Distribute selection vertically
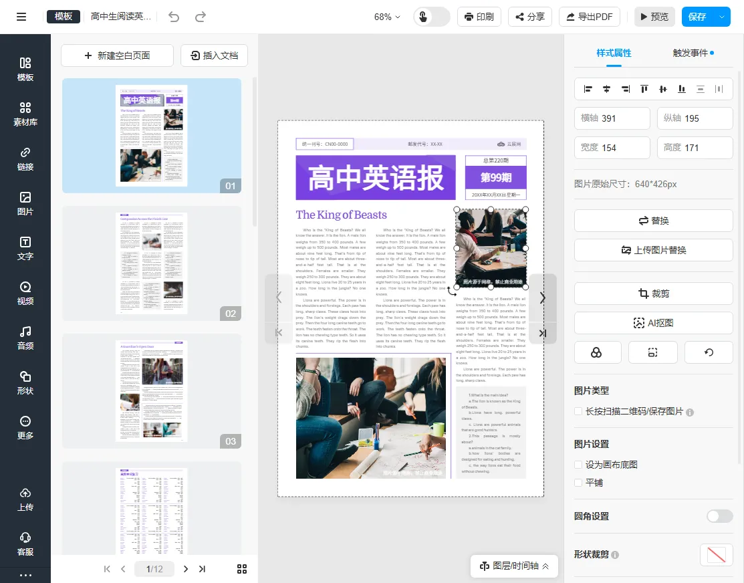 [701, 89]
